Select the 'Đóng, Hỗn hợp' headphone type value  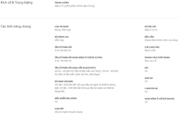tap(63, 30)
